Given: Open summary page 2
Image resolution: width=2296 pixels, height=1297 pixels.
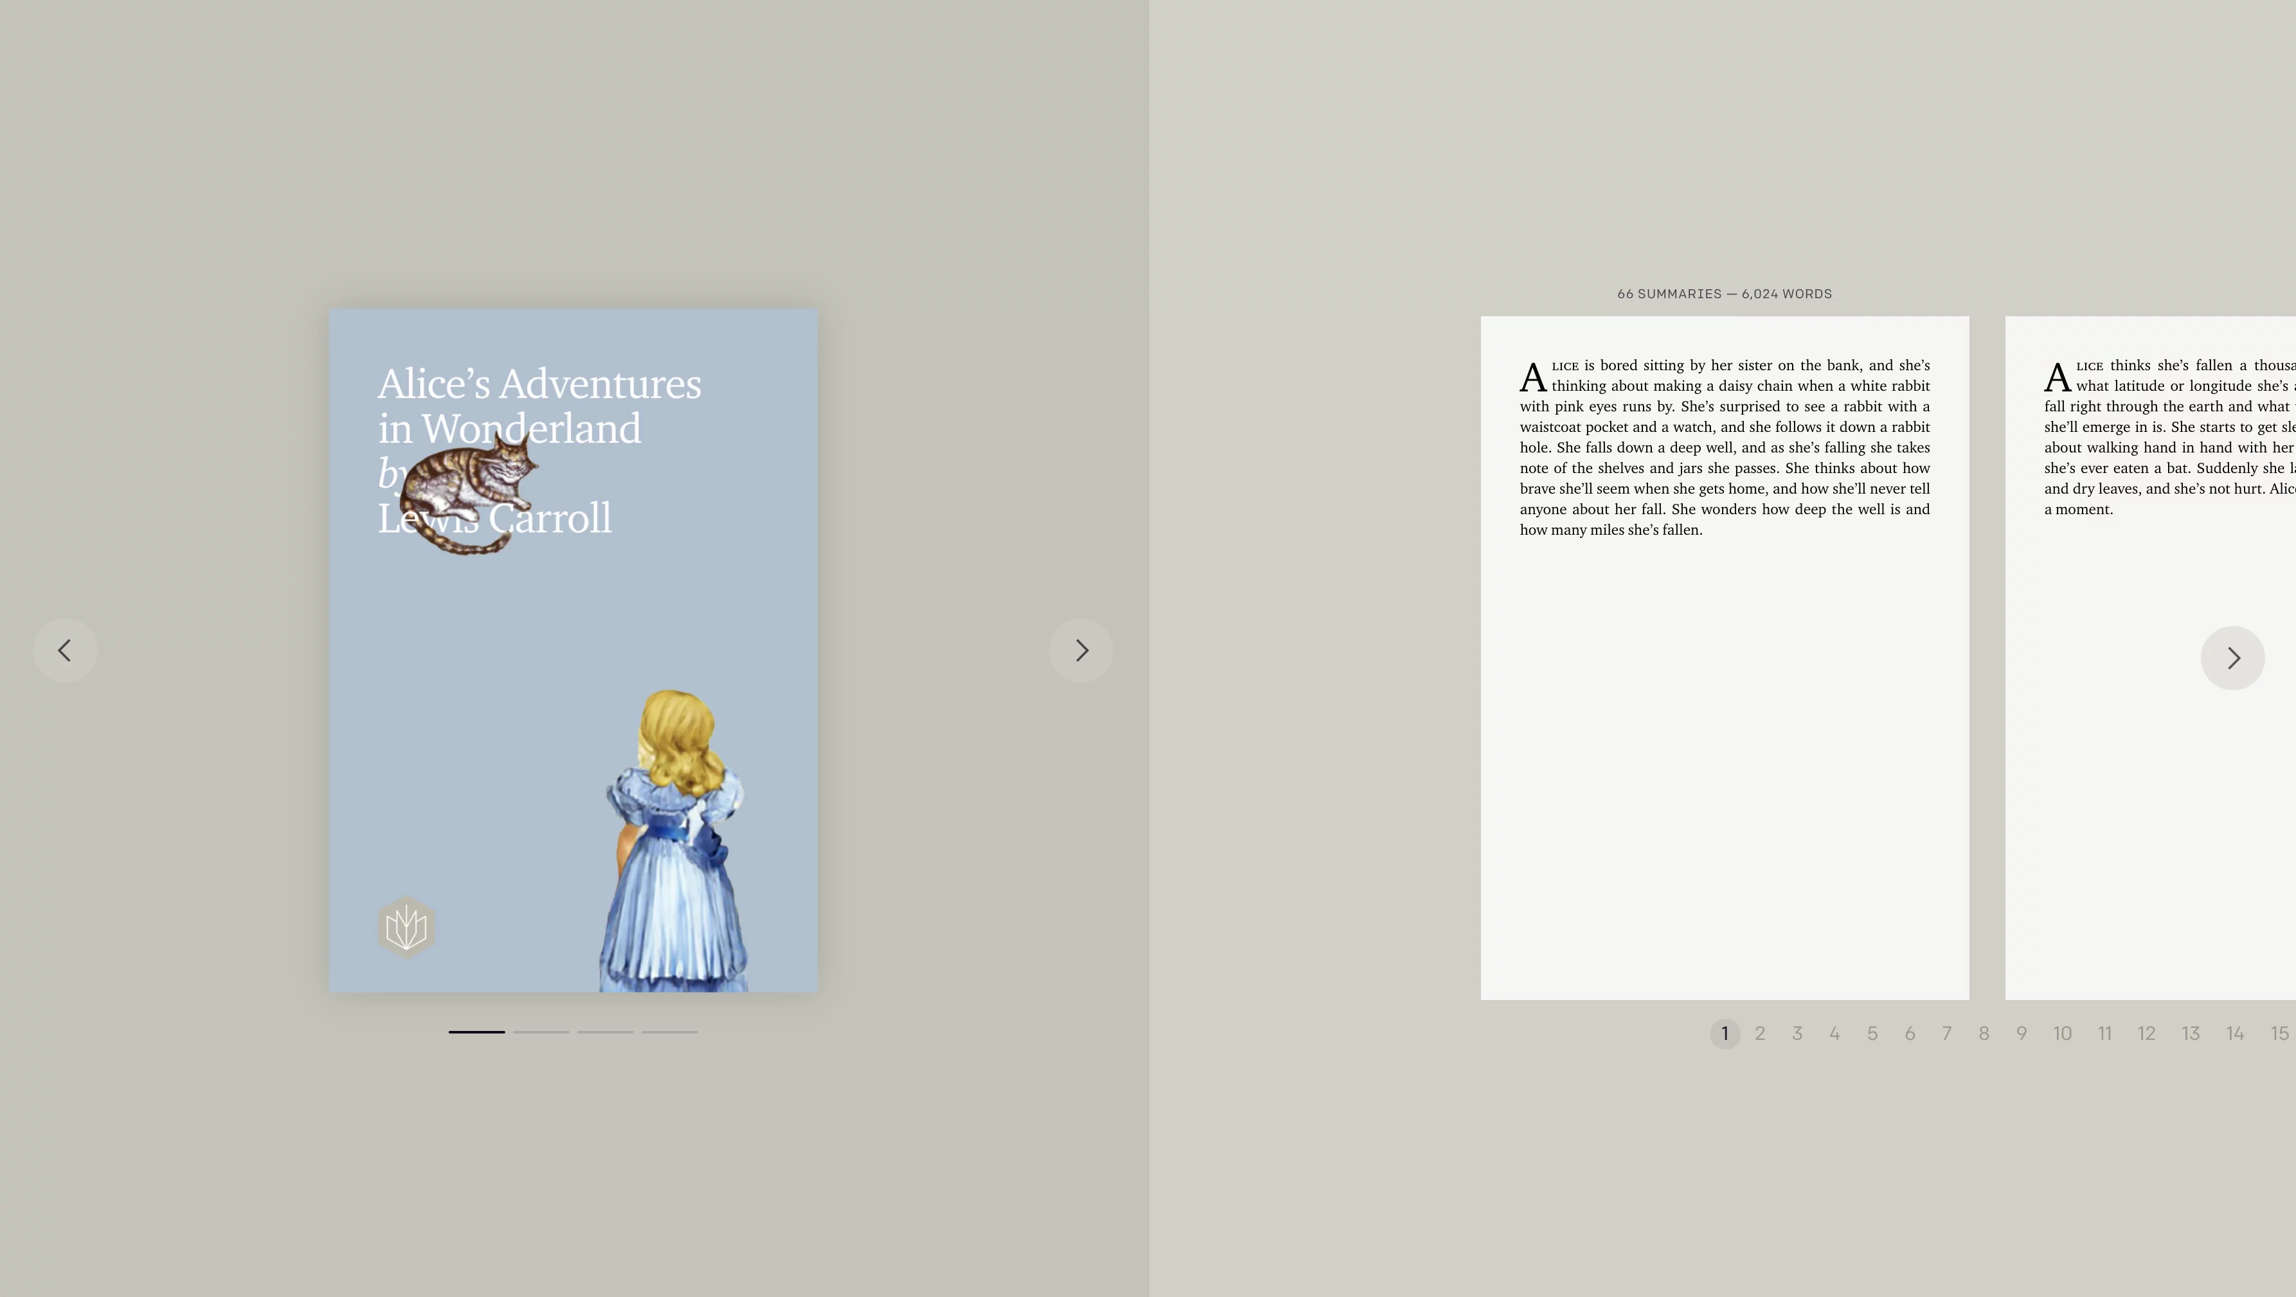Looking at the screenshot, I should [x=1761, y=1033].
